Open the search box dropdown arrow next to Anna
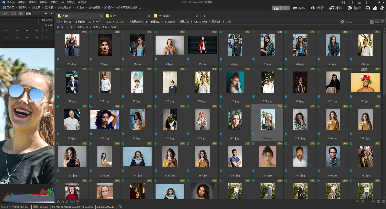 pyautogui.click(x=372, y=22)
